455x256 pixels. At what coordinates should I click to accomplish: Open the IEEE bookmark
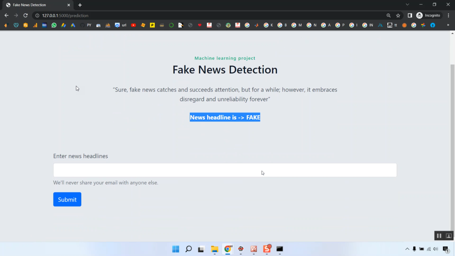[x=45, y=25]
